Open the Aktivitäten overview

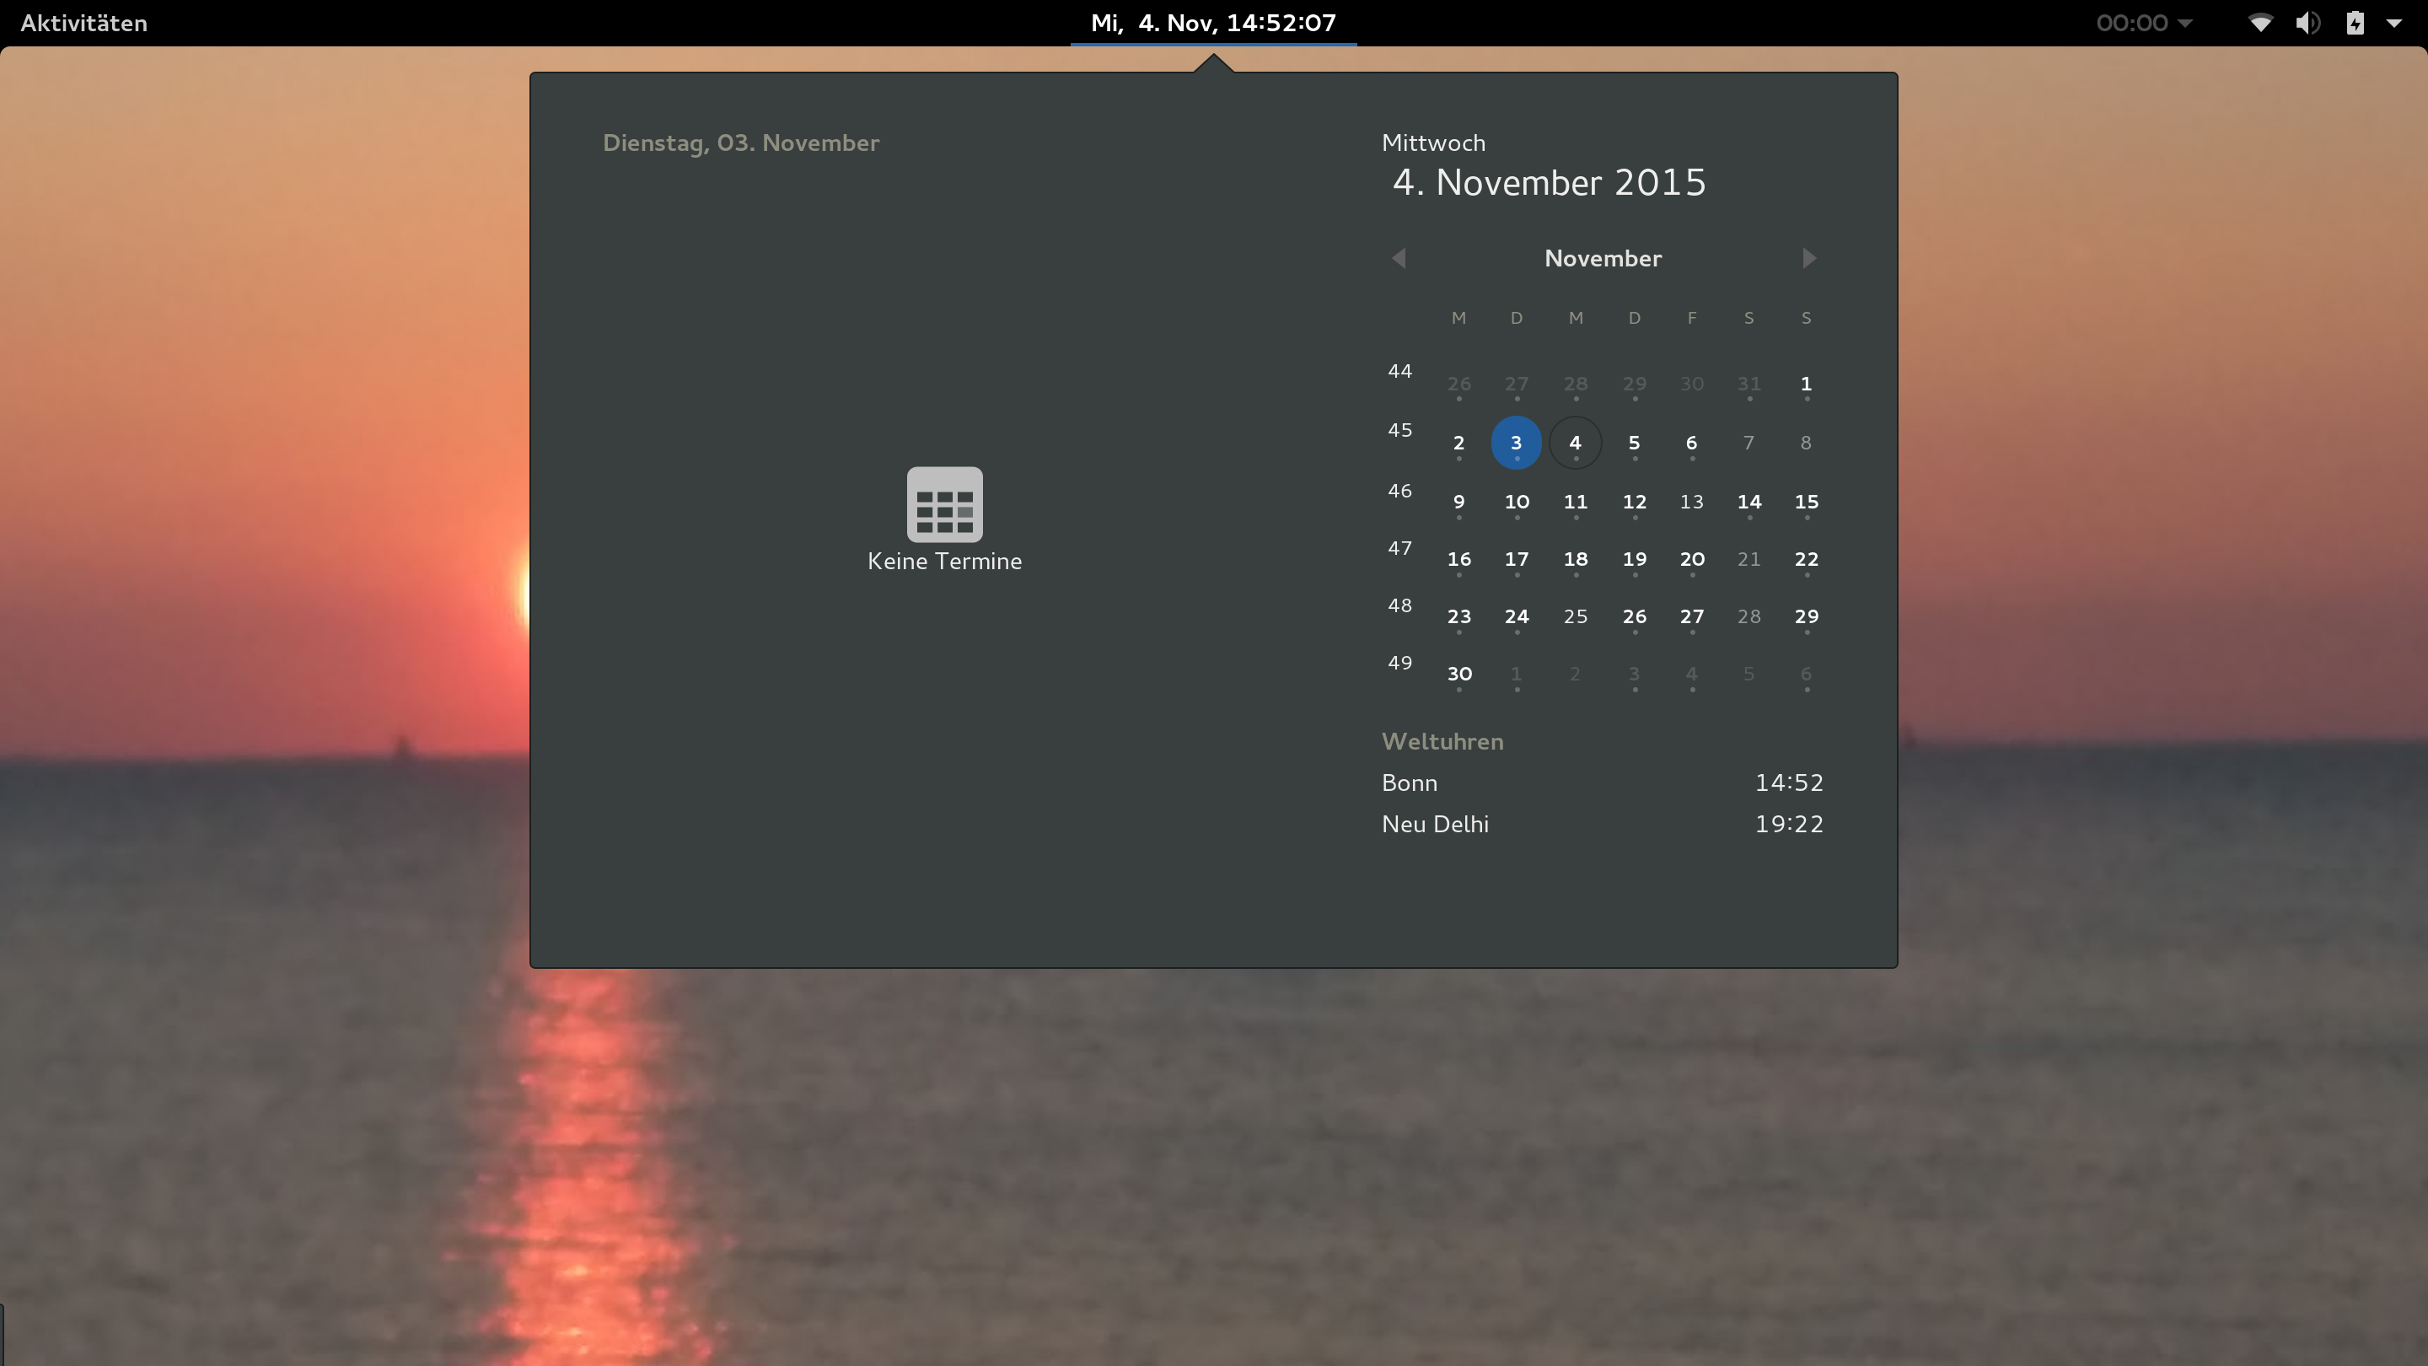pos(84,23)
